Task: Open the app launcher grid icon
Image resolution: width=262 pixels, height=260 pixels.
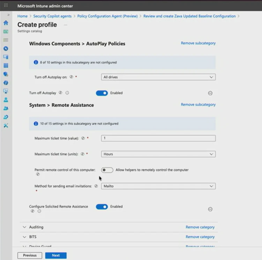Action: point(6,5)
